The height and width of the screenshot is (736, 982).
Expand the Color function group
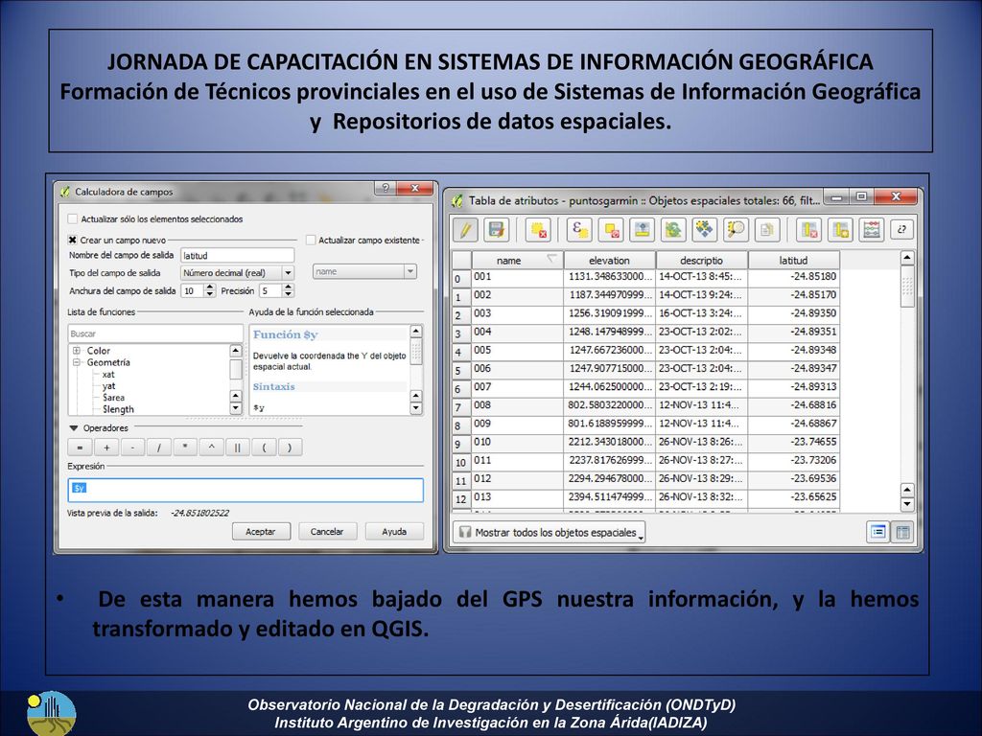point(77,351)
